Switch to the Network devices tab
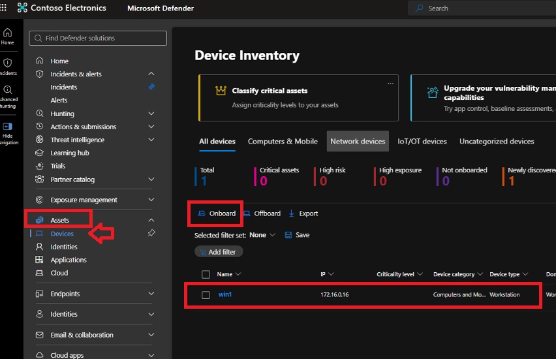The image size is (556, 359). tap(358, 141)
